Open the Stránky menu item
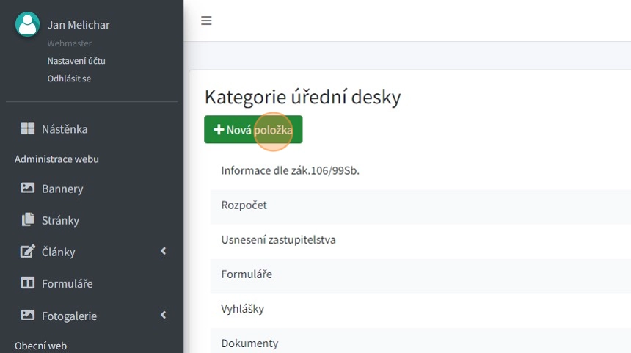The height and width of the screenshot is (353, 631). point(60,220)
